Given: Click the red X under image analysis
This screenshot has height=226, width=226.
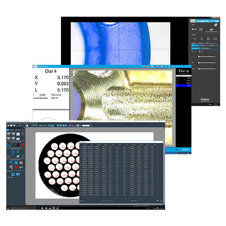Looking at the screenshot, I should coord(16,167).
